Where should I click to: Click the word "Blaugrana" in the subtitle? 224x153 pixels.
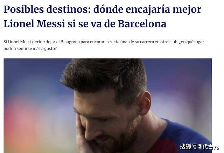click(70, 42)
